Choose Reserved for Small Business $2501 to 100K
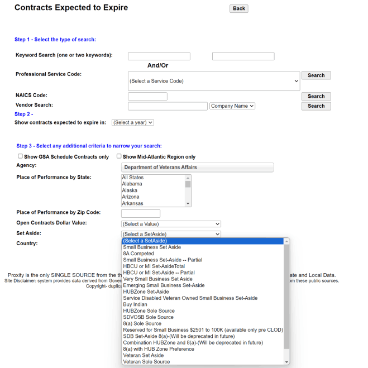 (x=203, y=329)
